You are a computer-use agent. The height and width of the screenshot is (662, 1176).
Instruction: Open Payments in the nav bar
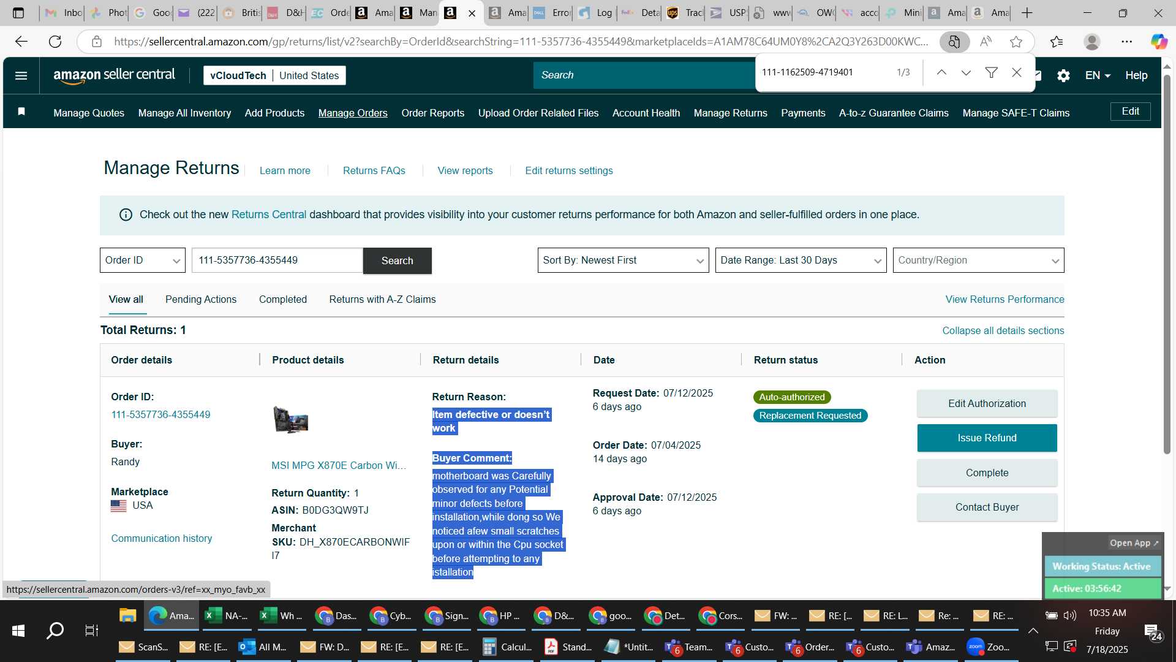click(803, 113)
